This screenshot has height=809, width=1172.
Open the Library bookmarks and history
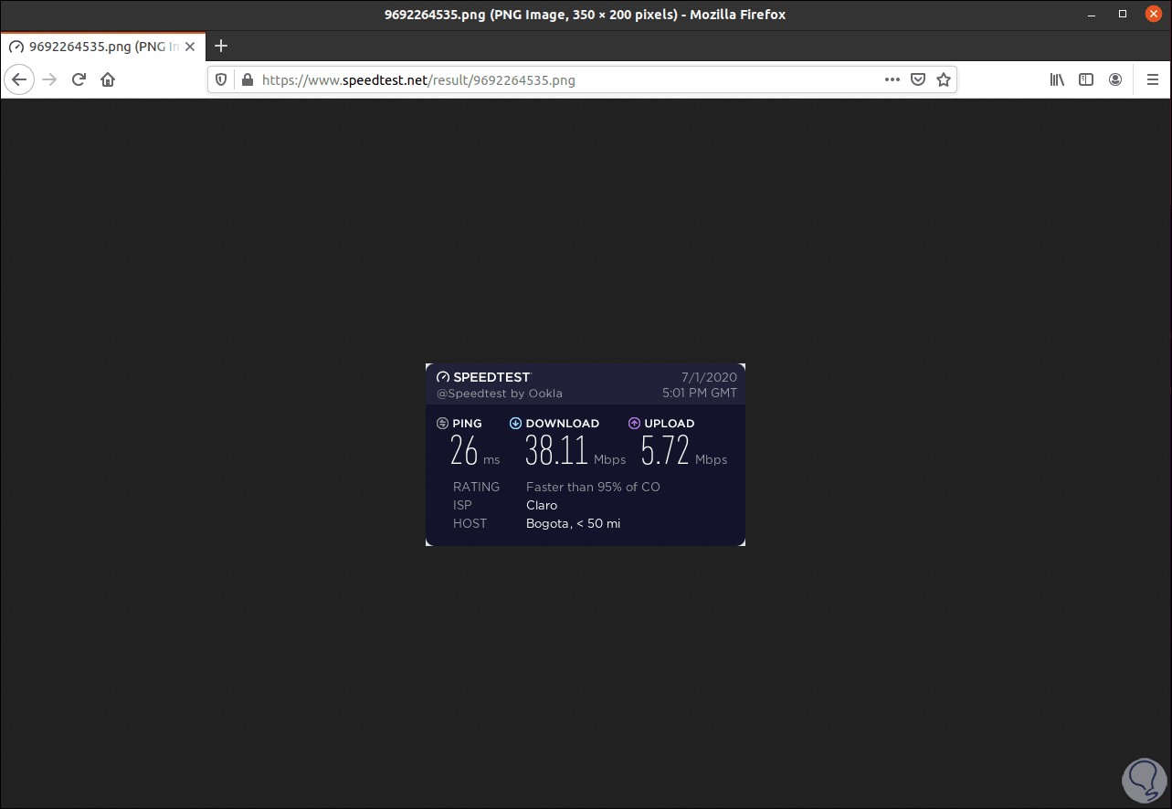click(x=1057, y=79)
